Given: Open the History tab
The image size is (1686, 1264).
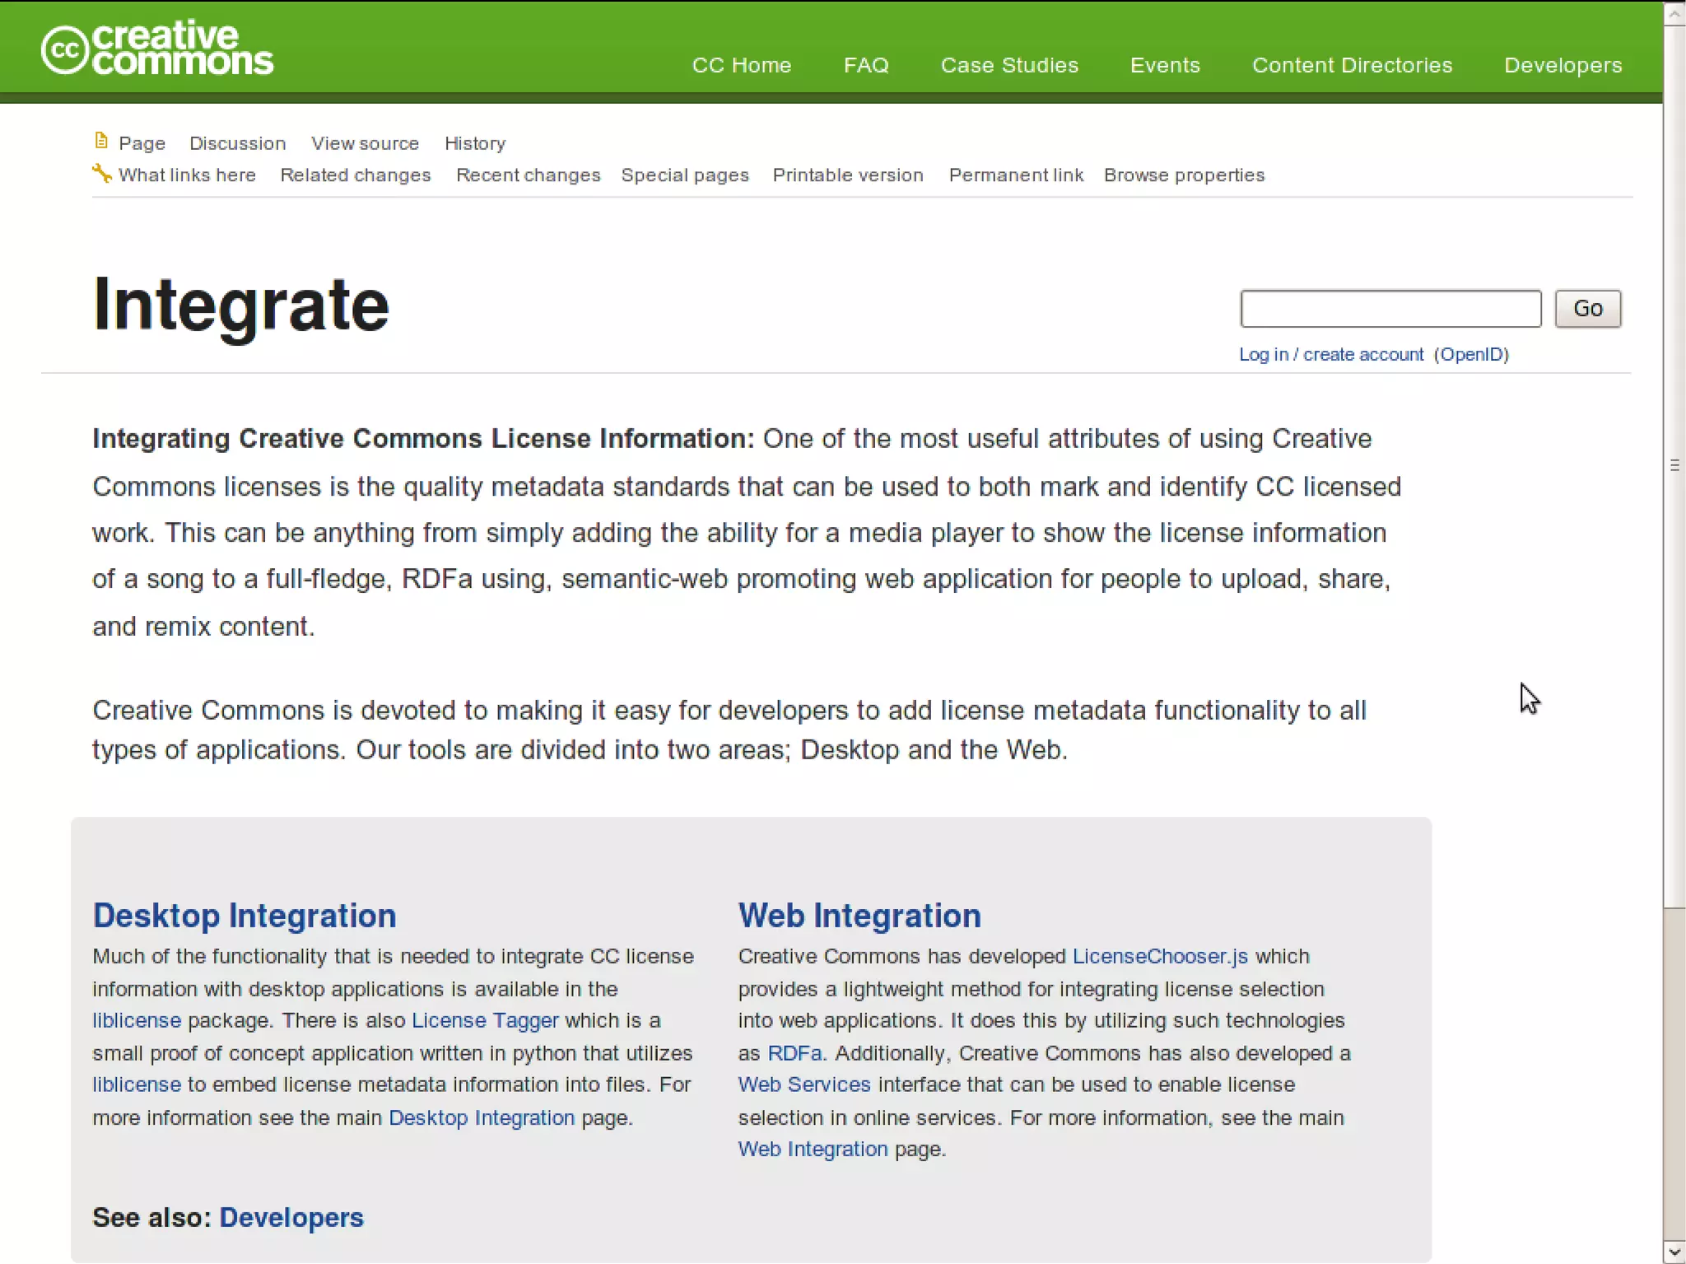Looking at the screenshot, I should pyautogui.click(x=474, y=143).
